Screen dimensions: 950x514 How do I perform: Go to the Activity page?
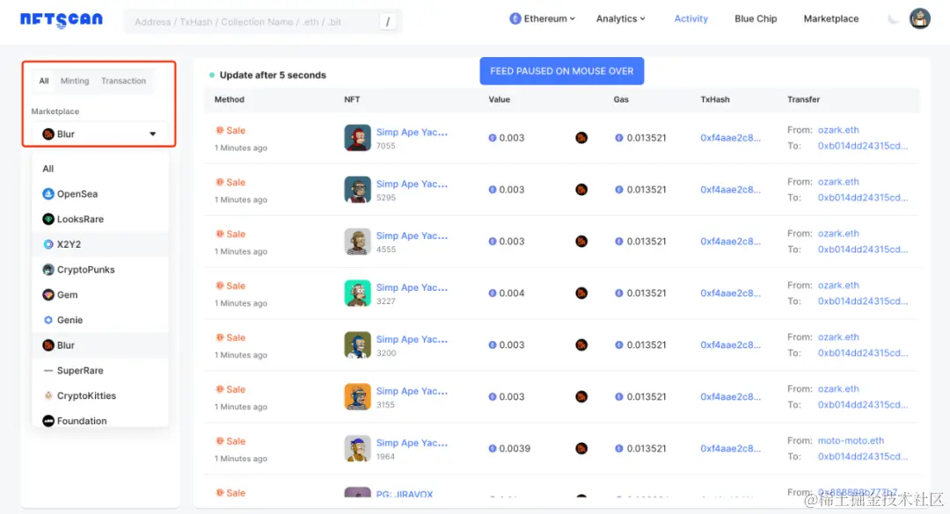click(x=691, y=18)
